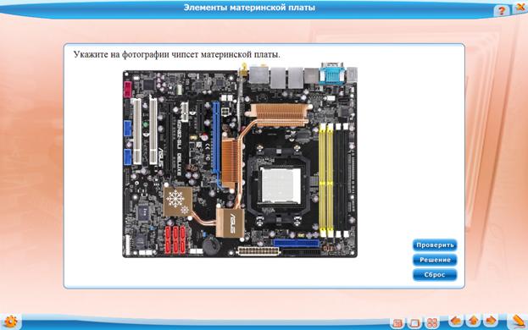Go to next page with right arrow
Image resolution: width=528 pixels, height=330 pixels.
point(491,321)
